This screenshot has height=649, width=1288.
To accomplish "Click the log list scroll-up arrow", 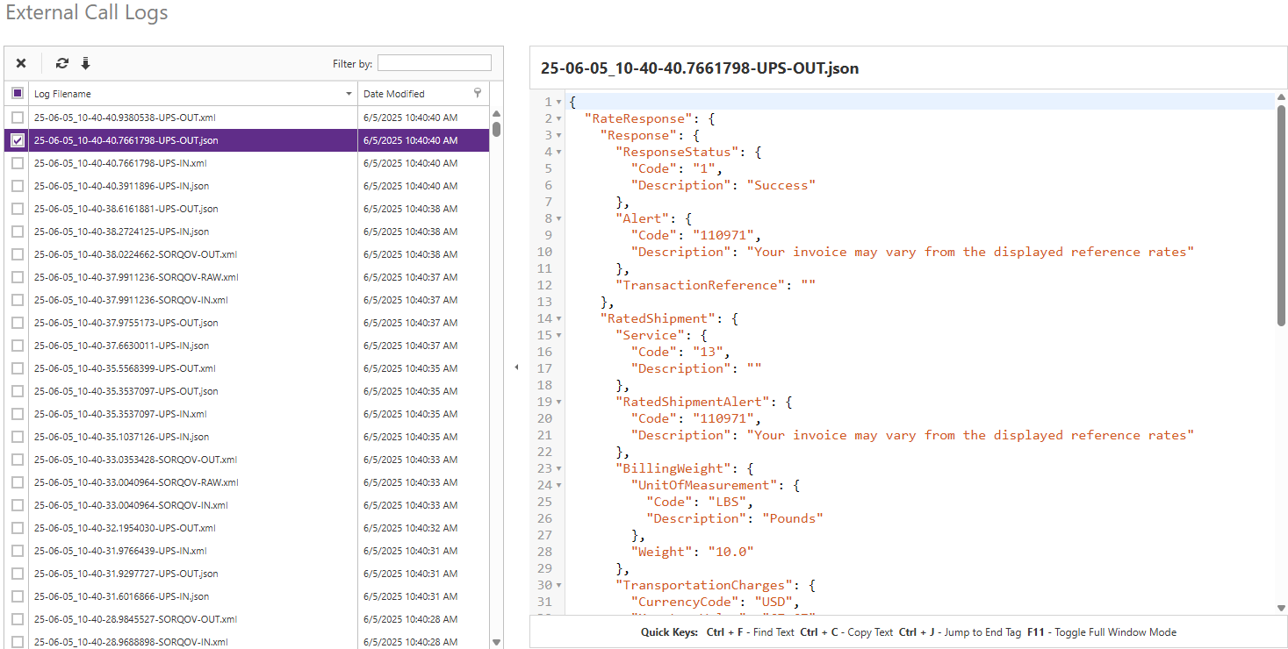I will coord(497,113).
